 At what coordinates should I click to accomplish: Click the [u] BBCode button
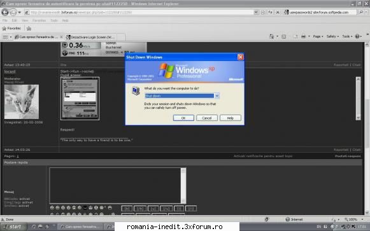tap(153, 209)
